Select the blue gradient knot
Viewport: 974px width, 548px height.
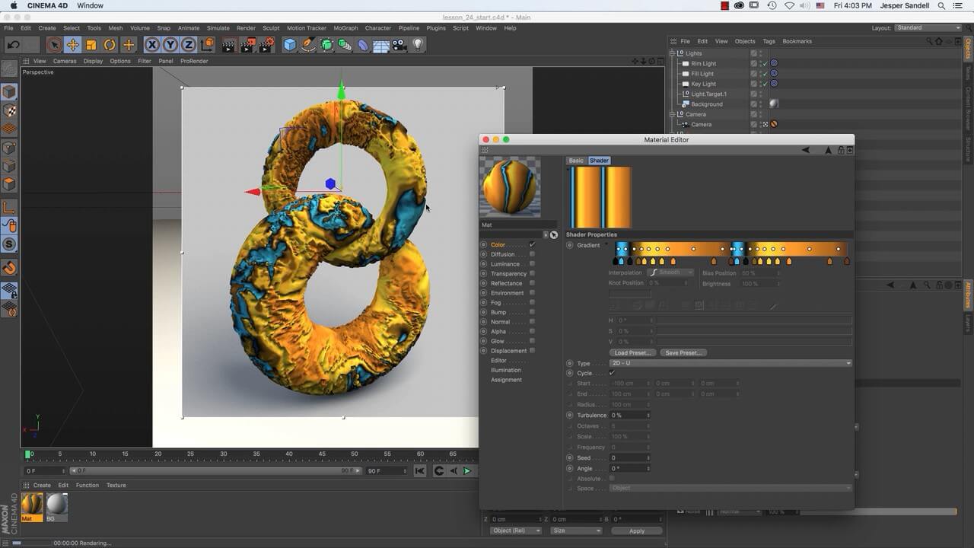point(621,261)
